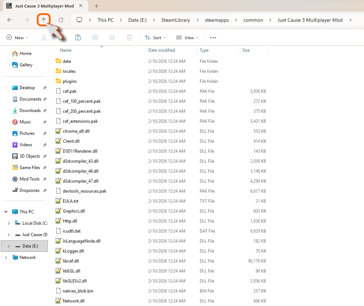Expand the Local Disk (C:) tree node
The height and width of the screenshot is (306, 364).
pyautogui.click(x=9, y=223)
